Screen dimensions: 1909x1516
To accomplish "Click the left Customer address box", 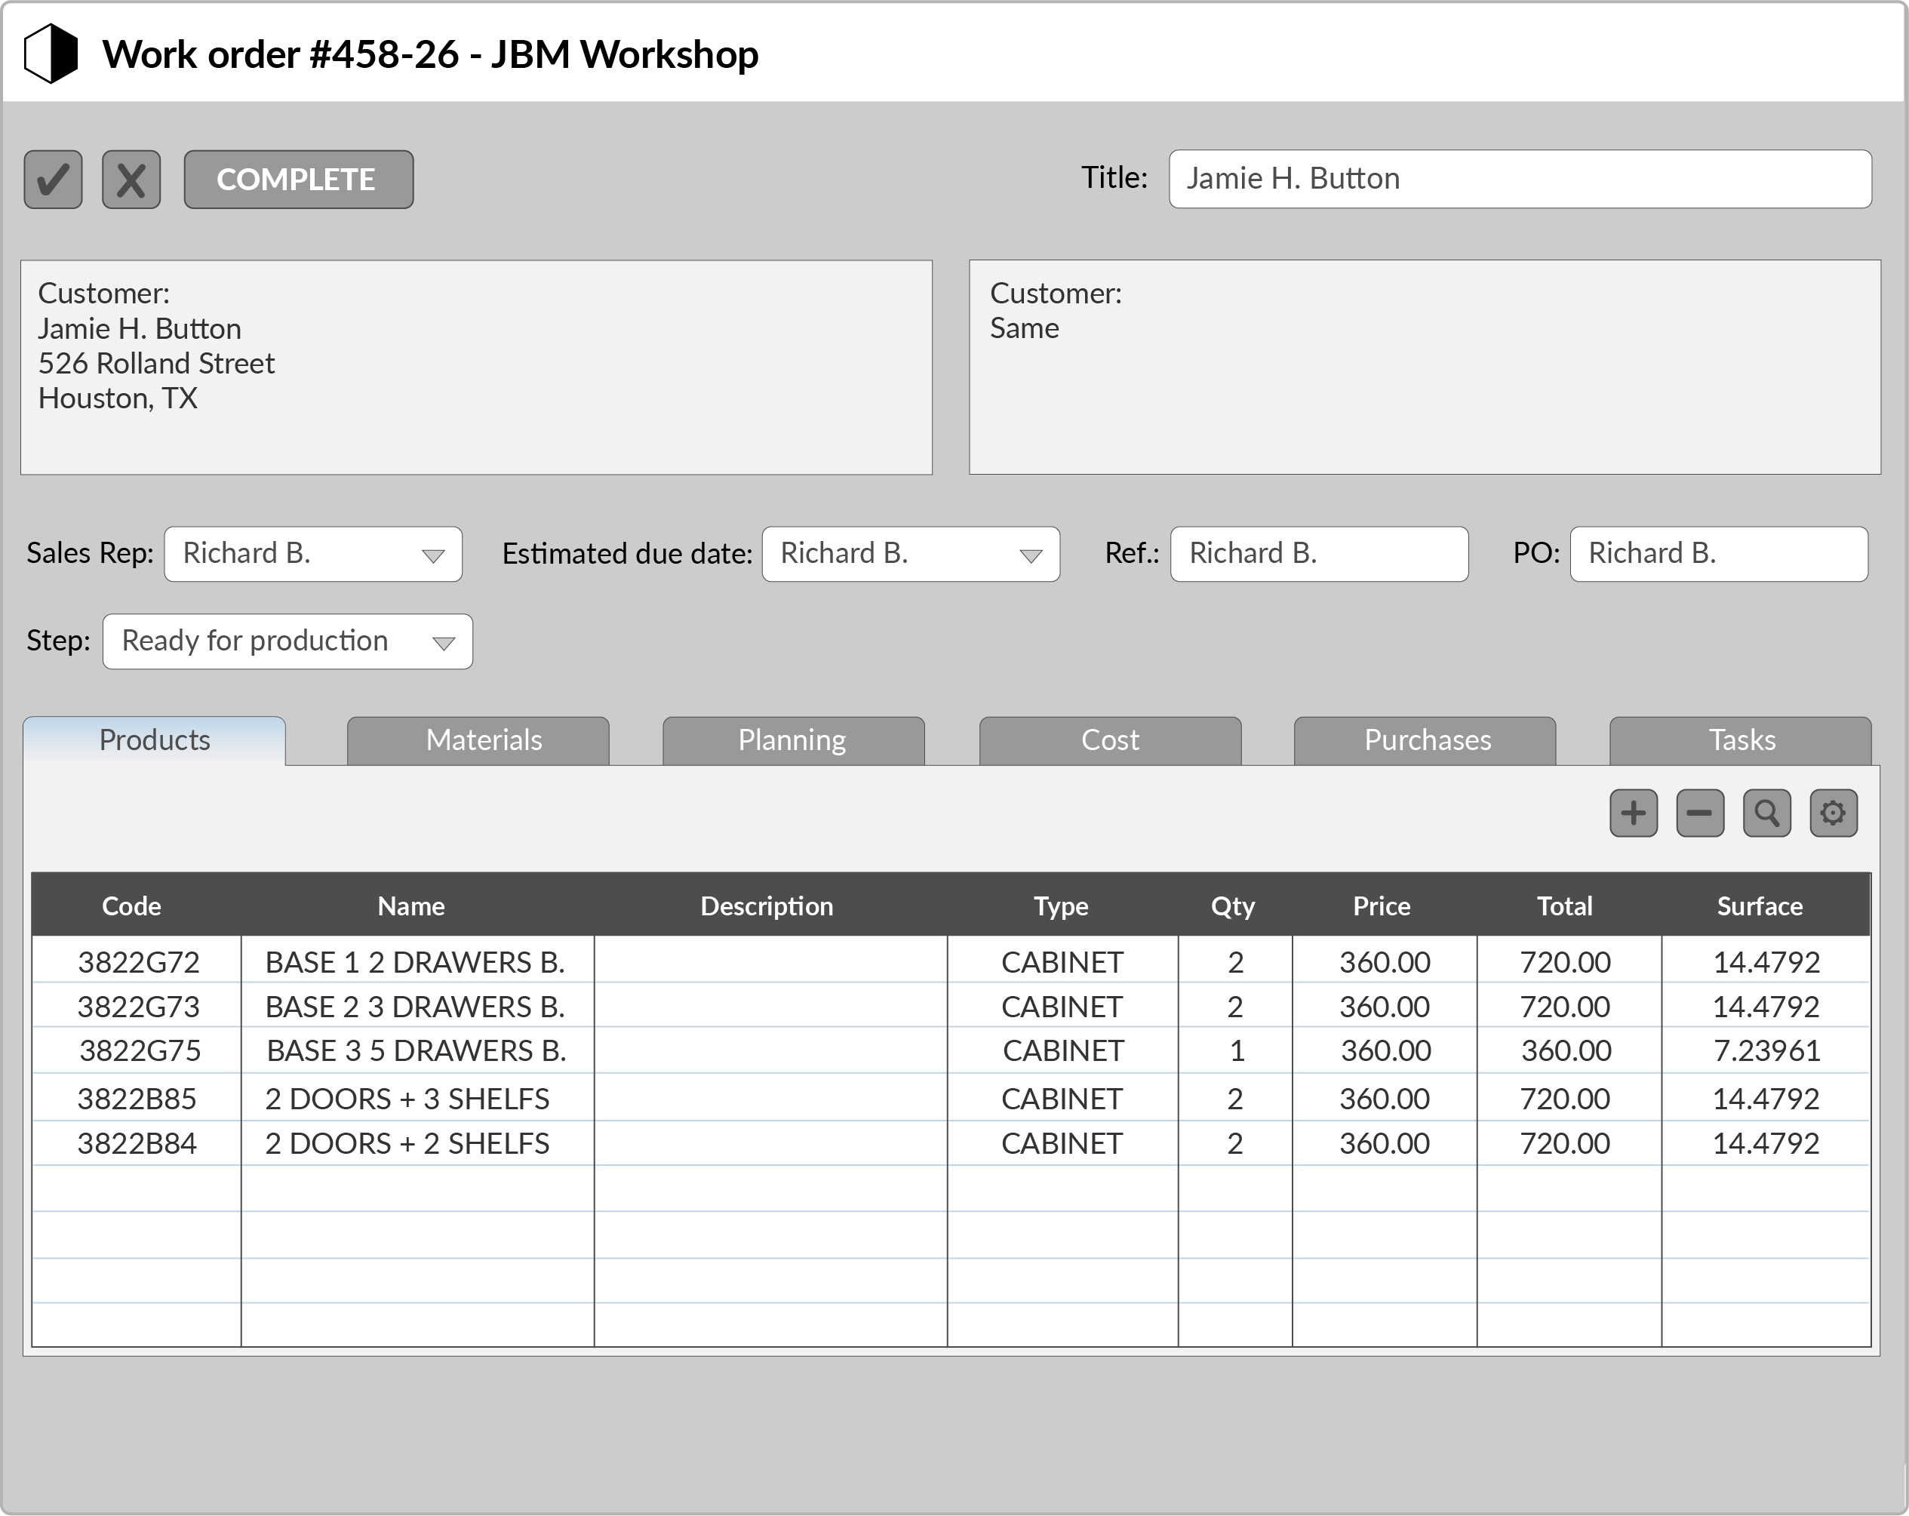I will point(476,367).
